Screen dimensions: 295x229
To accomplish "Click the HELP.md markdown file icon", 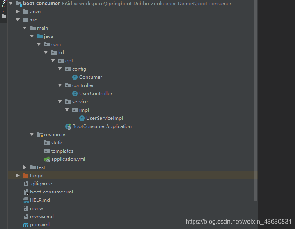I will (26, 200).
